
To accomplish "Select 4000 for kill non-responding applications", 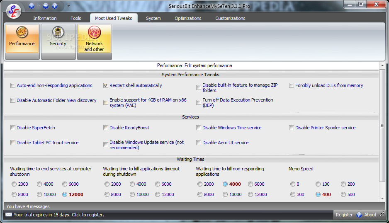I will pyautogui.click(x=225, y=184).
